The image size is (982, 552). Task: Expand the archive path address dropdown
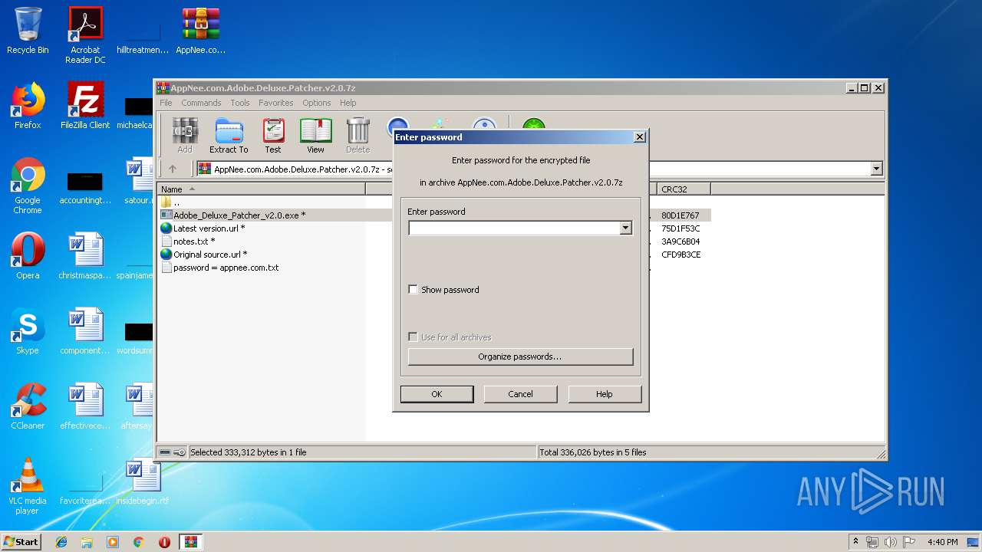click(x=876, y=169)
